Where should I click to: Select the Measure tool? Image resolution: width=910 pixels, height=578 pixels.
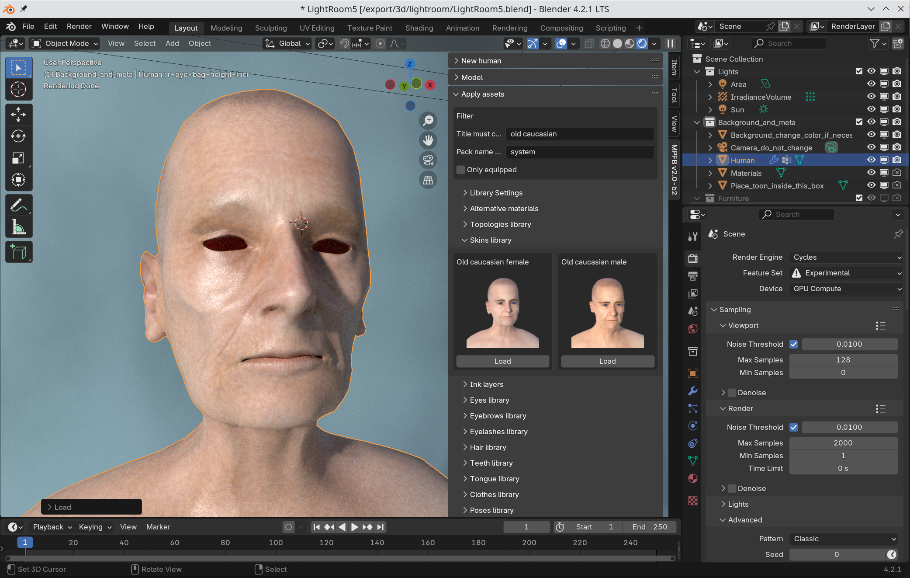[18, 227]
